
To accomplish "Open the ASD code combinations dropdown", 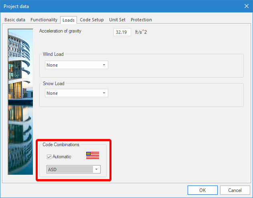I will click(73, 169).
